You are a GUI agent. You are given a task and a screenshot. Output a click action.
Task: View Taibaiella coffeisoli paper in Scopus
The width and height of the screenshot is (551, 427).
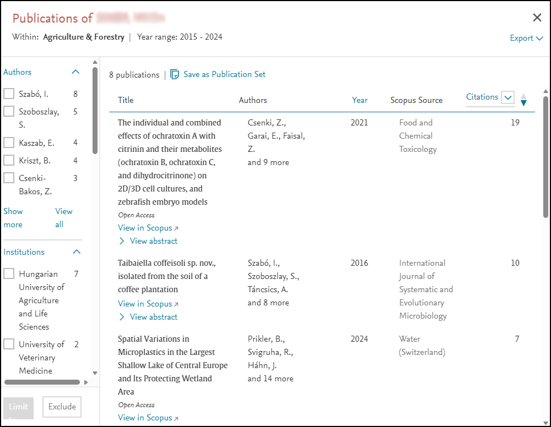148,304
